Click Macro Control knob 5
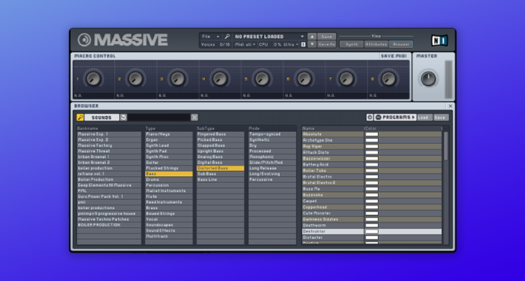This screenshot has width=525, height=281. [262, 79]
